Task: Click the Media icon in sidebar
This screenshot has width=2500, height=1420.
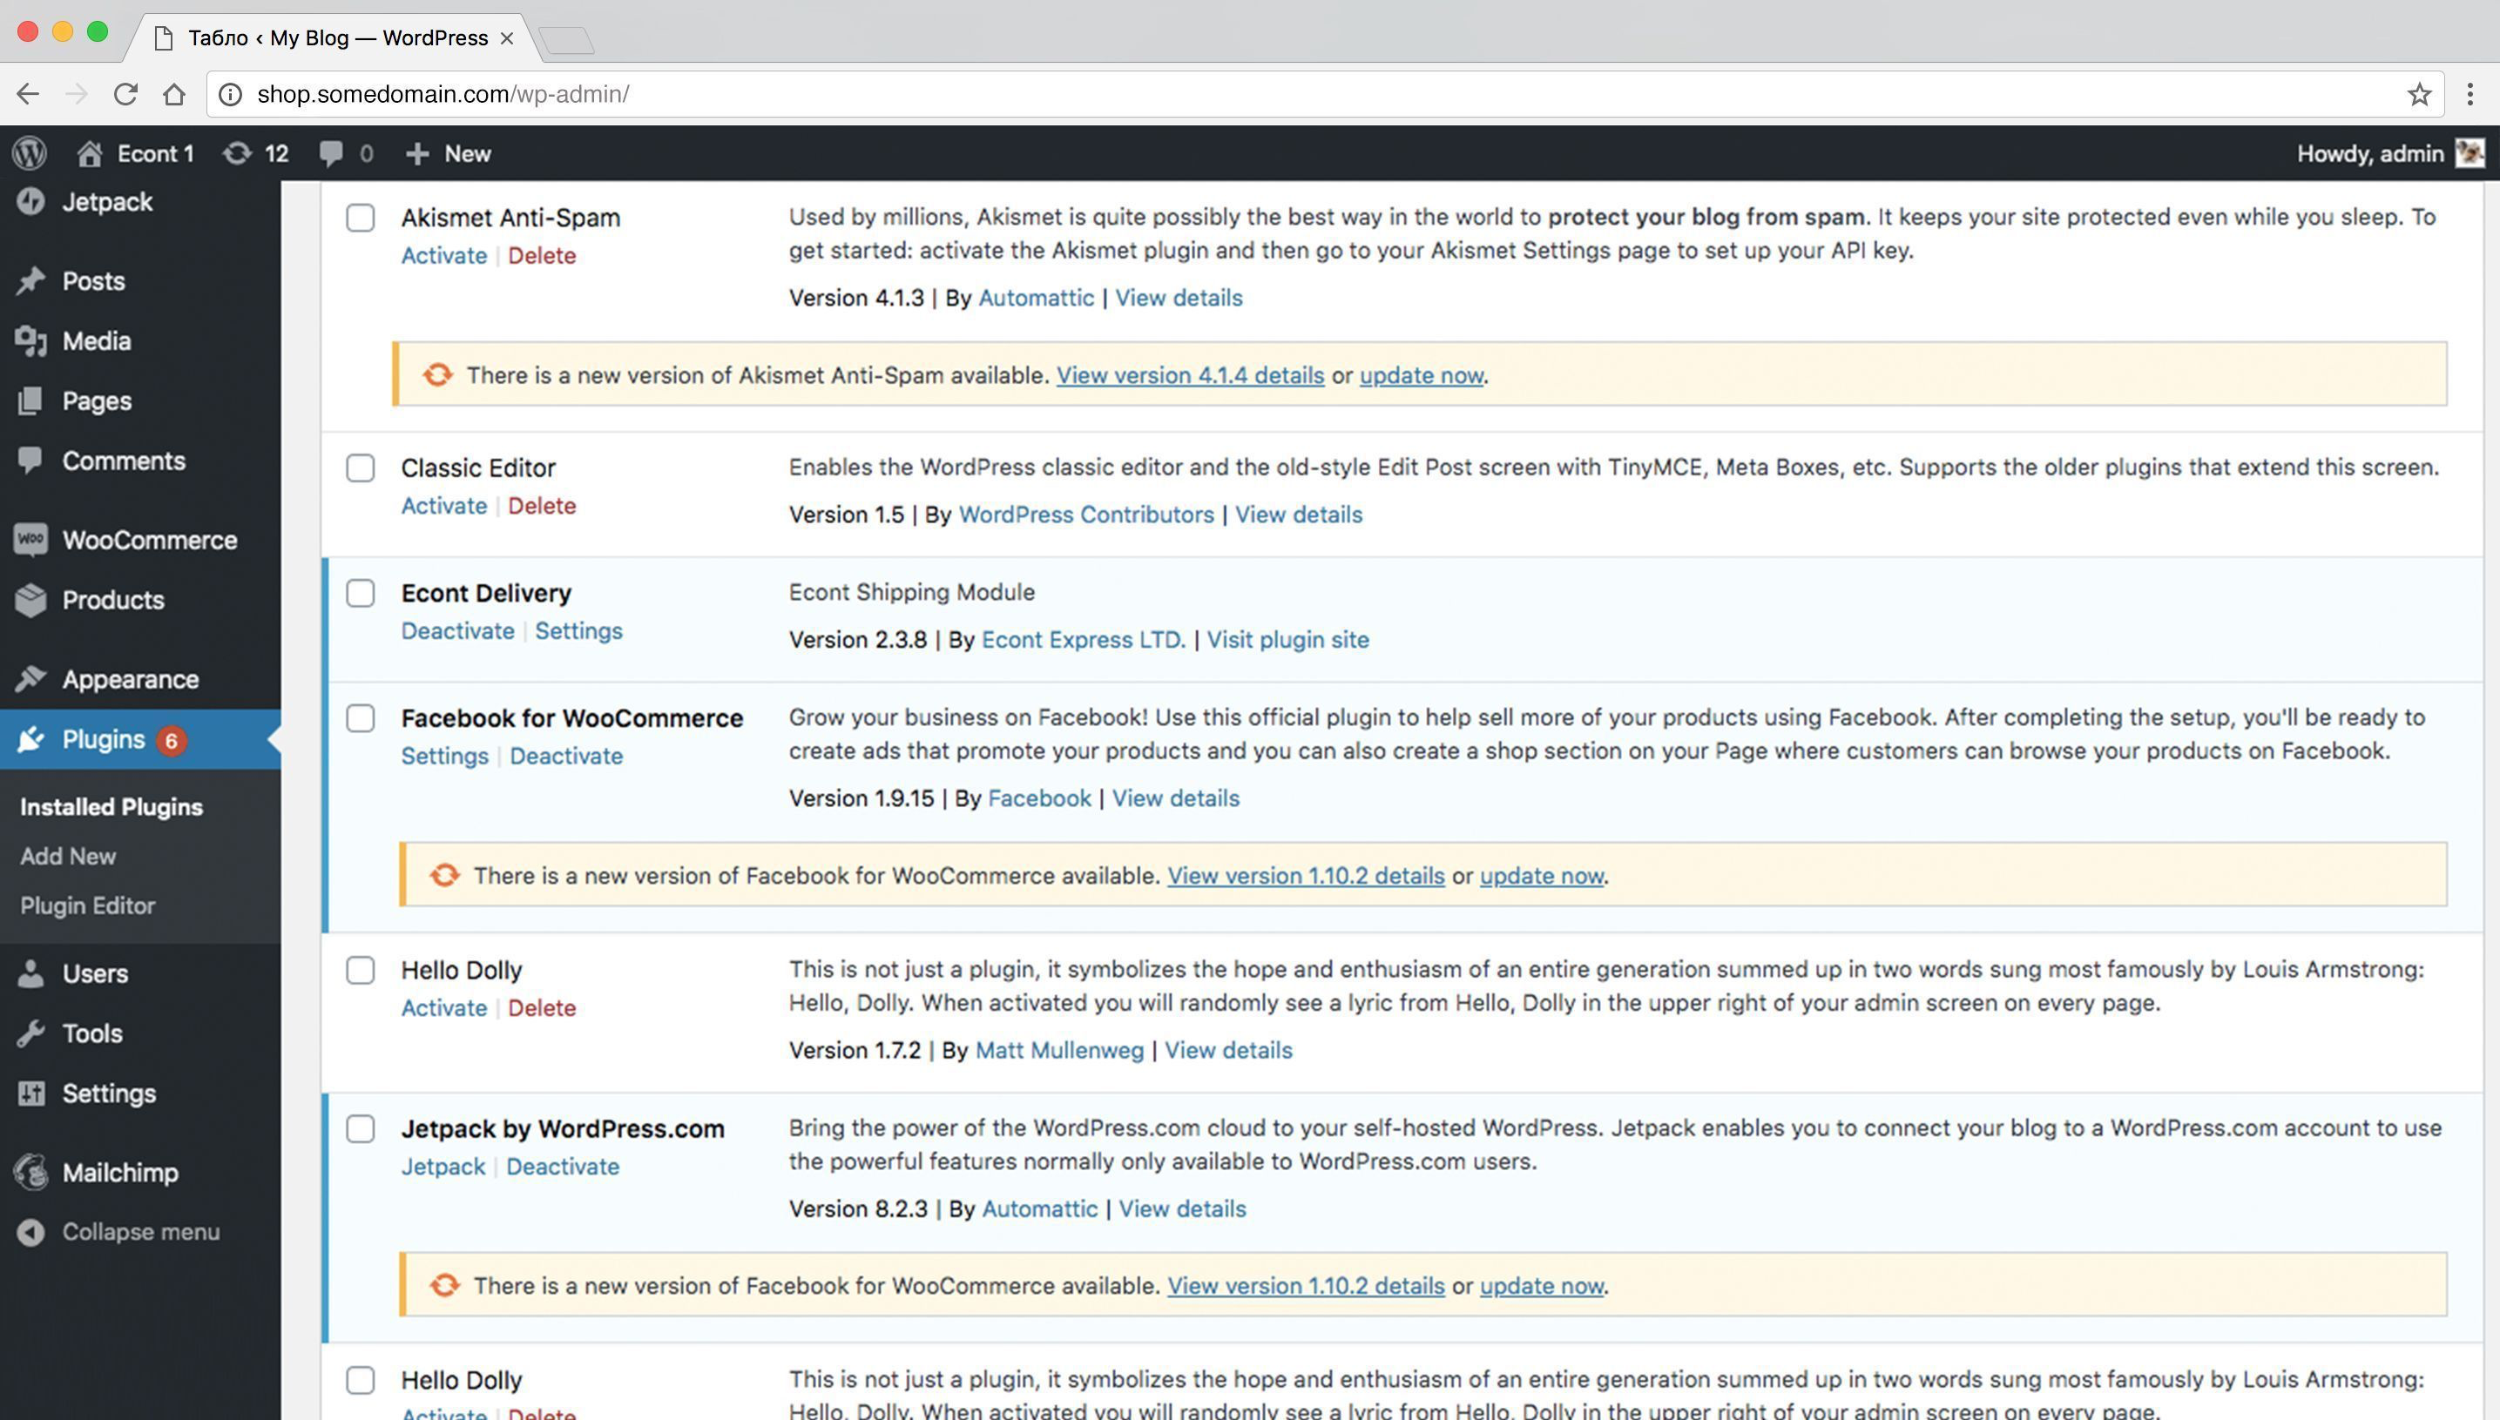Action: [31, 341]
